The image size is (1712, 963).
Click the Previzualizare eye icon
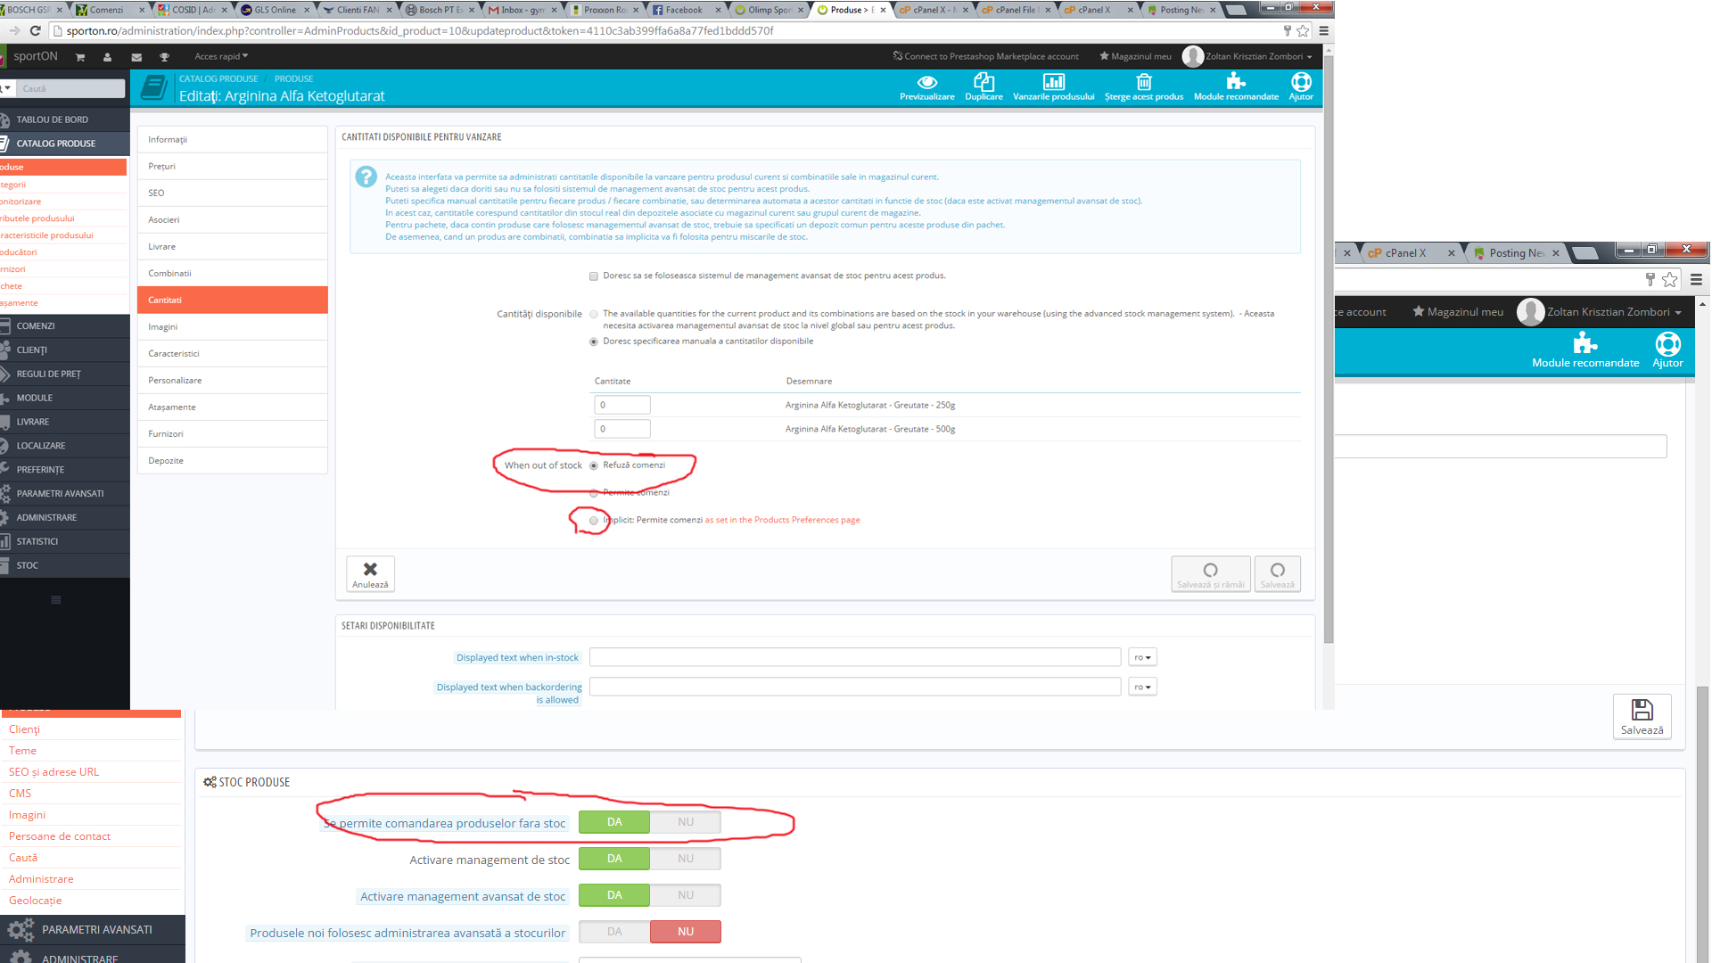926,83
